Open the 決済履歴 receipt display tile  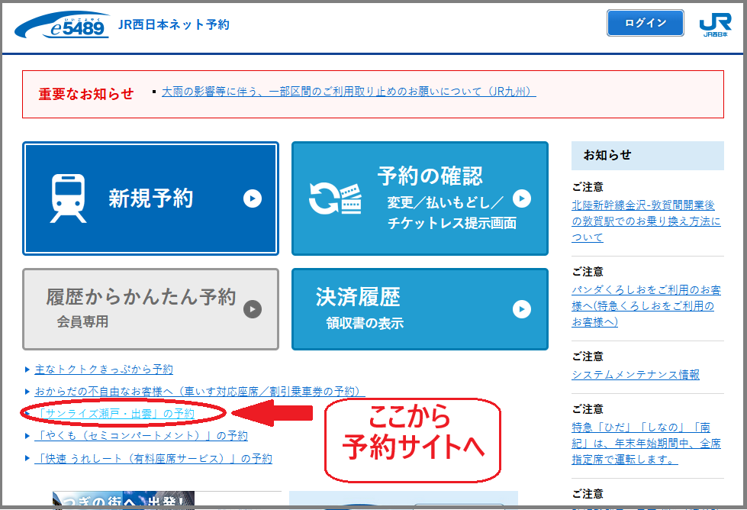[419, 308]
